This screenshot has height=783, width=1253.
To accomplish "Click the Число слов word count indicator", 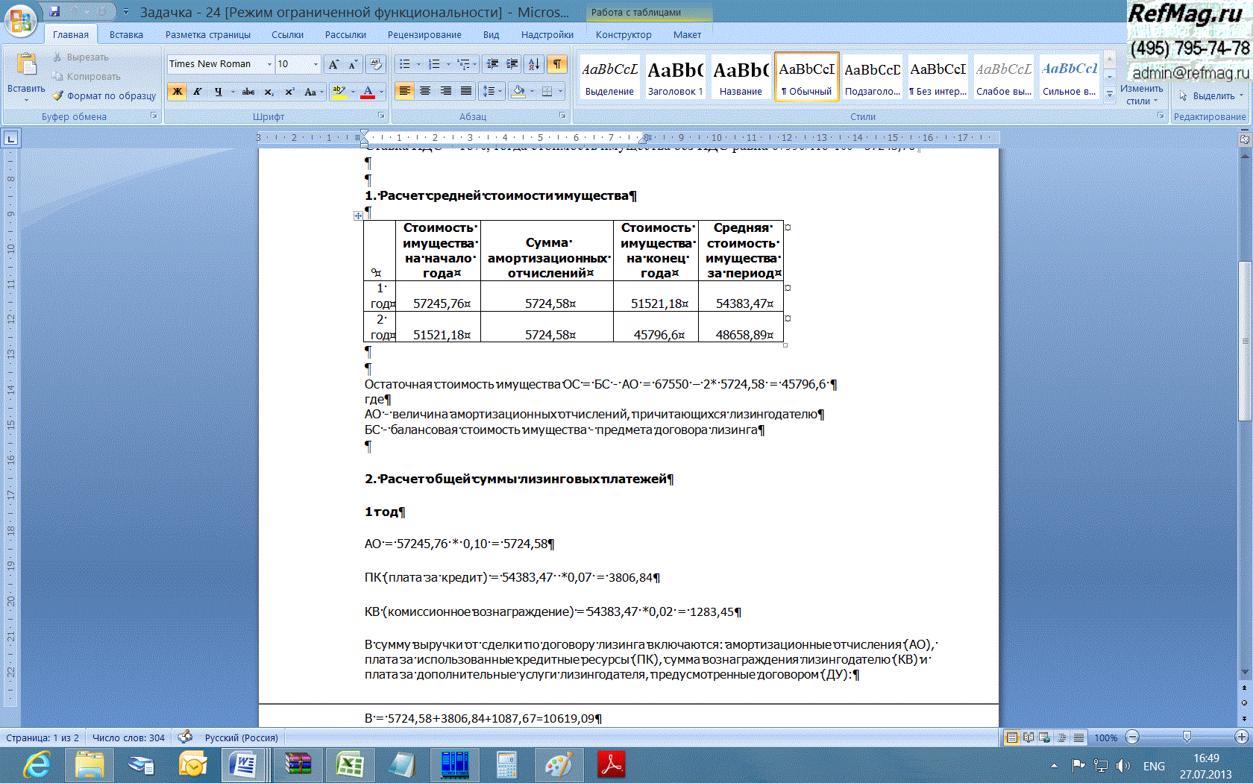I will tap(128, 738).
